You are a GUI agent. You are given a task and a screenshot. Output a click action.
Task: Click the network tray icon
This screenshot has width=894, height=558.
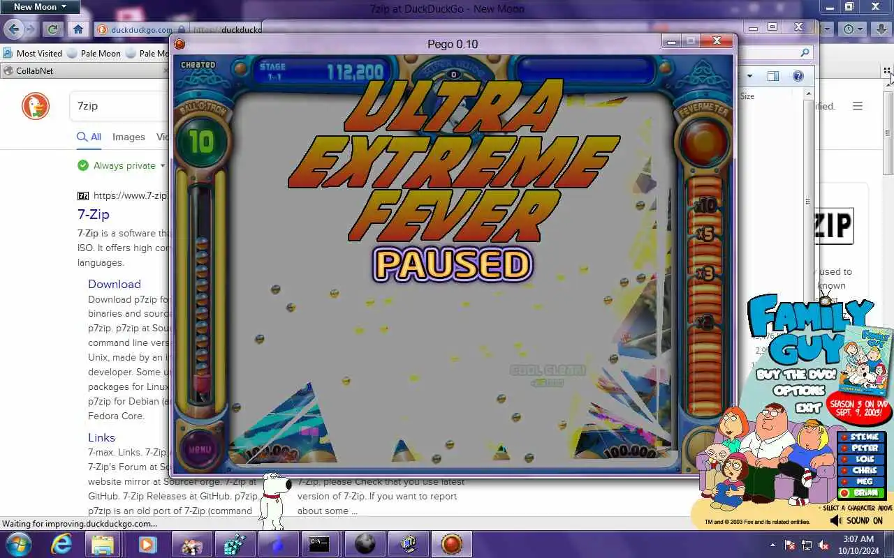click(807, 545)
